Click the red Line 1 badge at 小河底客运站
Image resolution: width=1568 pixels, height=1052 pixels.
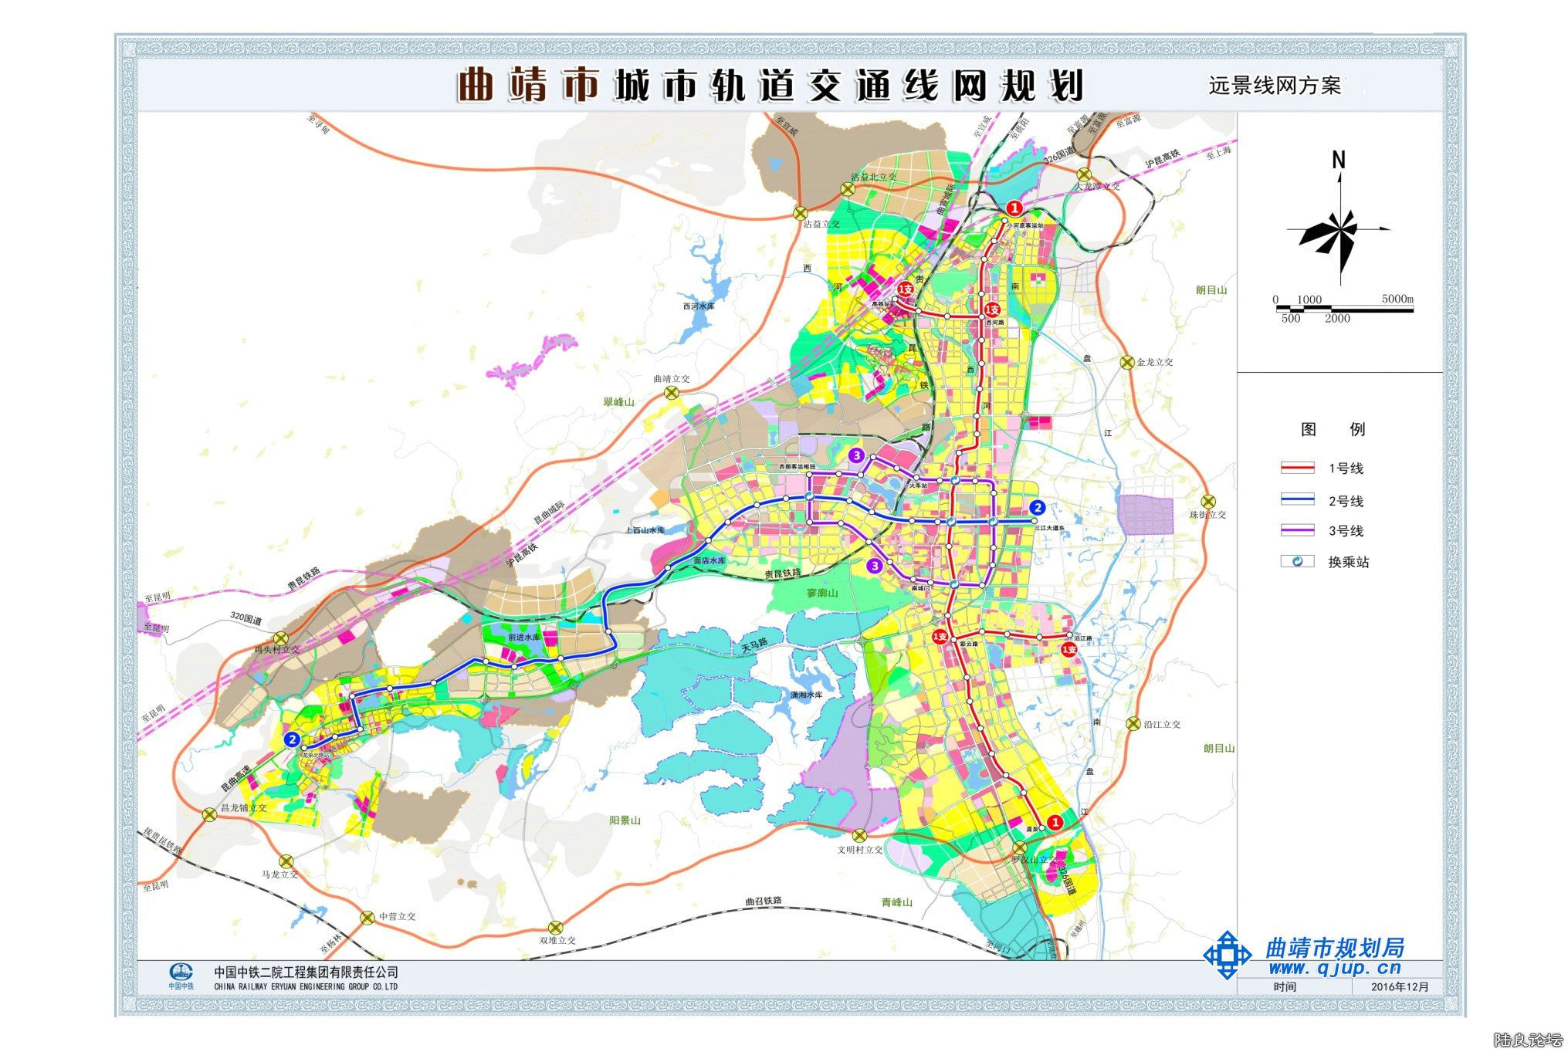[x=1014, y=208]
